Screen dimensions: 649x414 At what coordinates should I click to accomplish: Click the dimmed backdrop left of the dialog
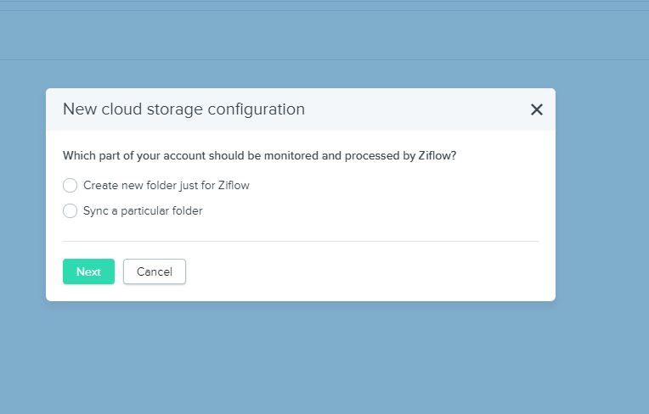click(x=23, y=194)
